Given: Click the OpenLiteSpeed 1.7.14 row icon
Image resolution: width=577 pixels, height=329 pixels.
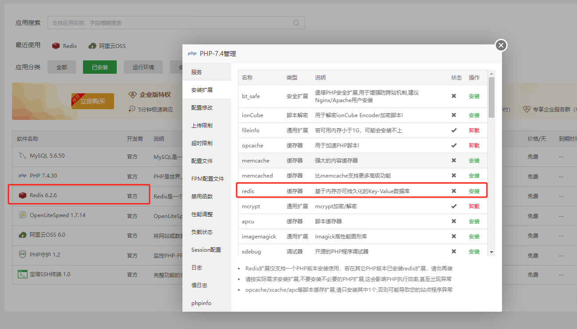Looking at the screenshot, I should (x=22, y=215).
